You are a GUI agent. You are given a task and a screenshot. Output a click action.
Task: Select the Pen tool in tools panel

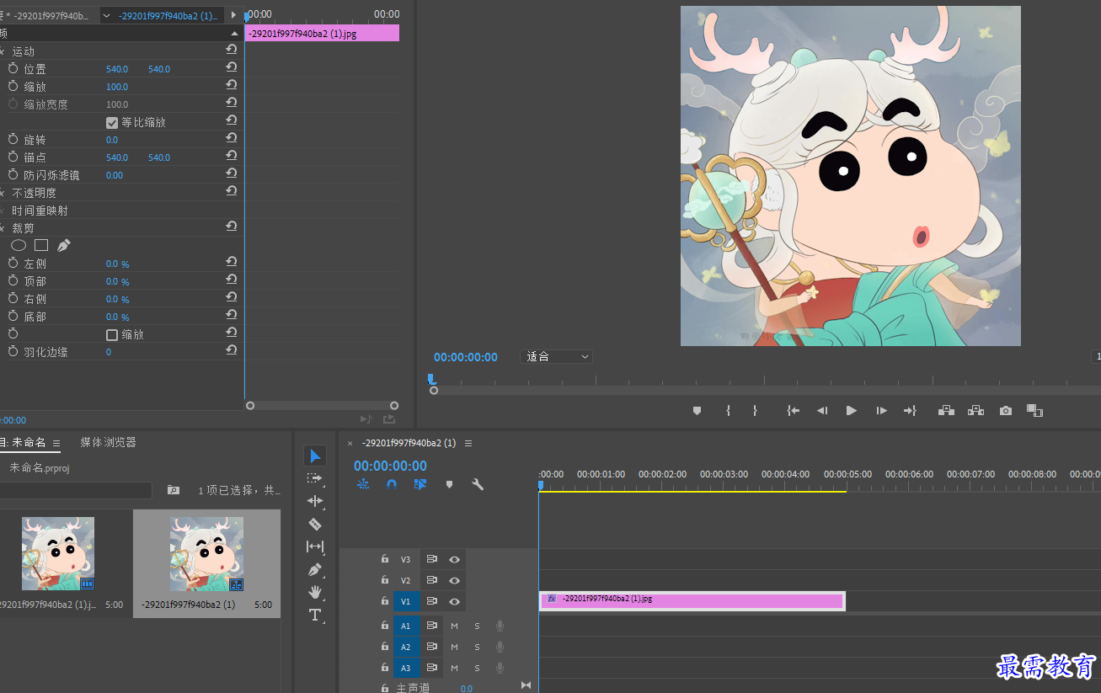coord(315,569)
